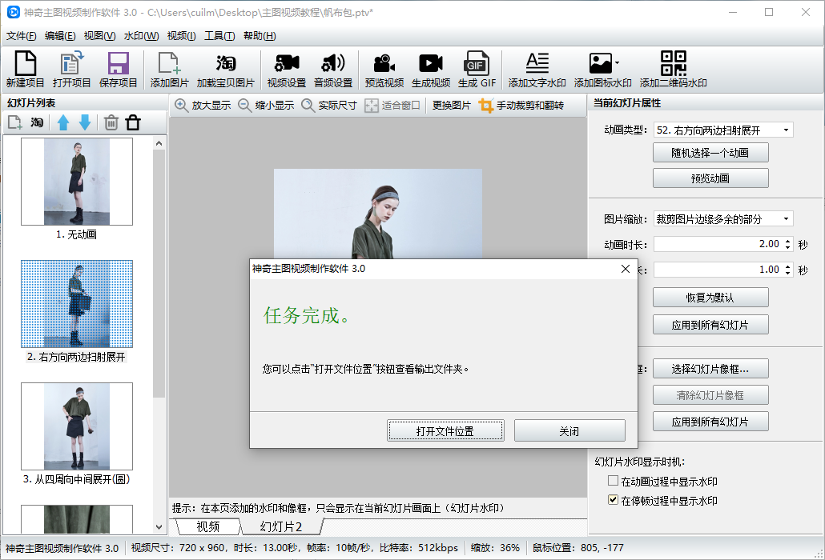Open 文件(F) menu
The image size is (825, 560).
click(x=21, y=36)
